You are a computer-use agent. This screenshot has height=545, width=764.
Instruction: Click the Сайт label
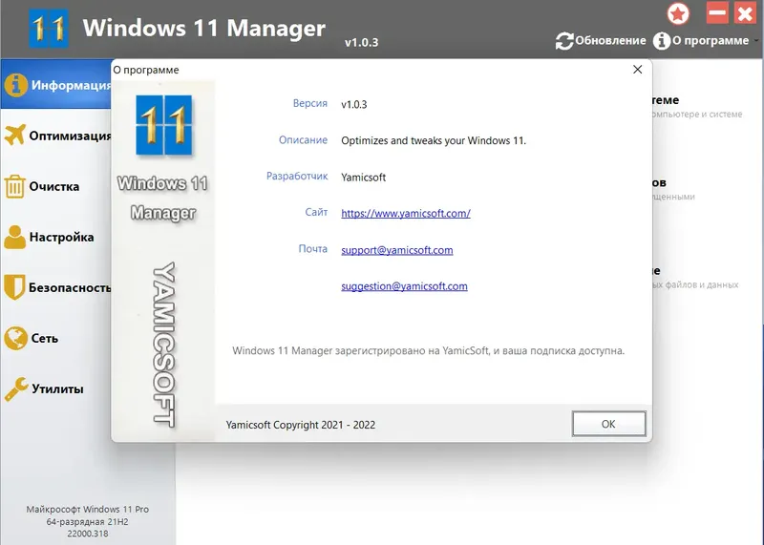coord(316,212)
